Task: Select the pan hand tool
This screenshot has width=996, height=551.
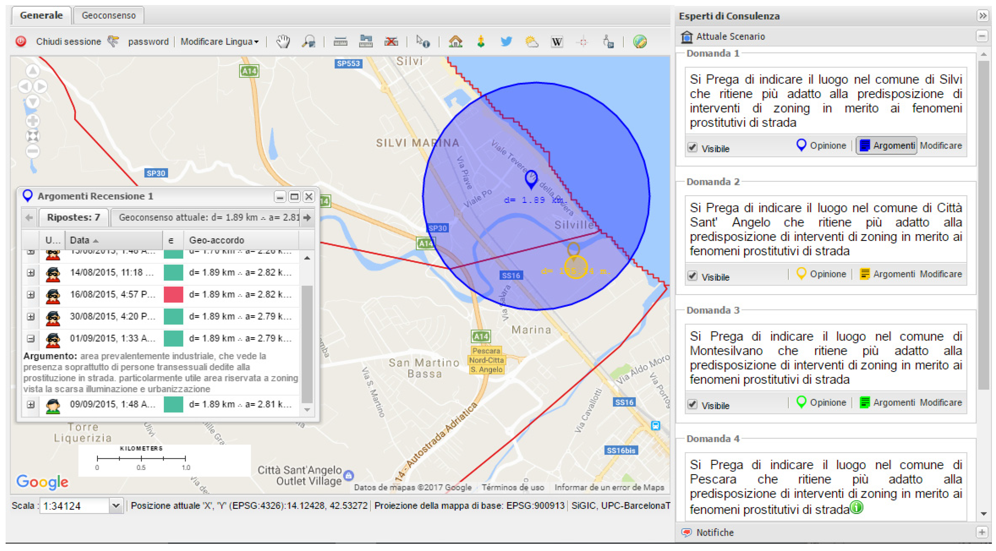Action: [x=283, y=41]
